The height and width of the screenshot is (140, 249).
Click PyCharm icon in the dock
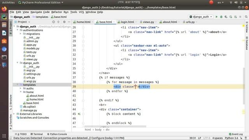(4, 17)
